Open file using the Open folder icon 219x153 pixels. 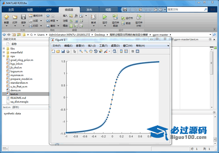coord(15,17)
